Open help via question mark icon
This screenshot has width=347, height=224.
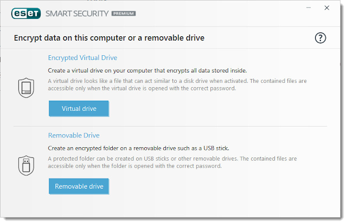pos(320,38)
